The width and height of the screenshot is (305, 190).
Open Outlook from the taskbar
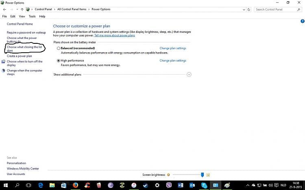[x=192, y=186]
